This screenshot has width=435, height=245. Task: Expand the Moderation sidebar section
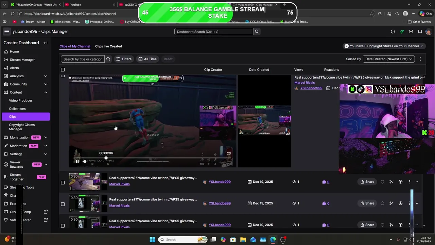coord(46,146)
